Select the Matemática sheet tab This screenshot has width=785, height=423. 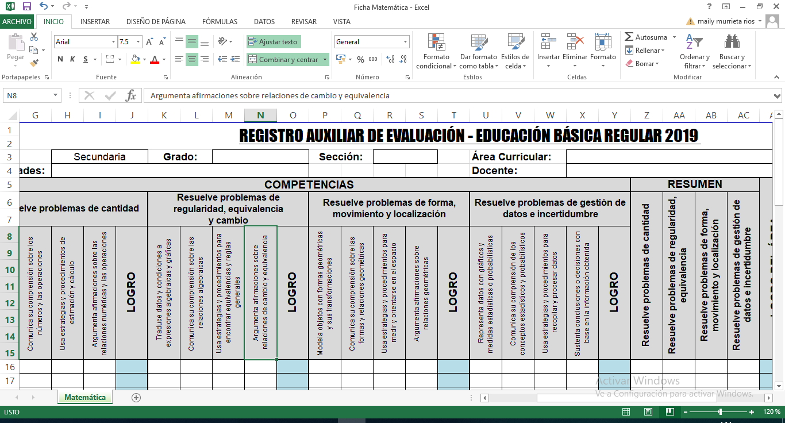click(85, 397)
